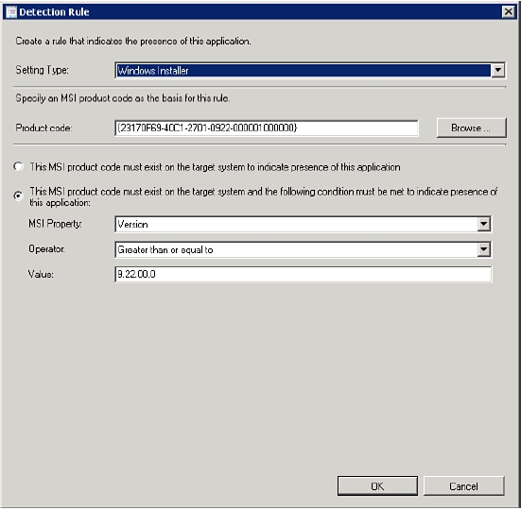Expand the Operator dropdown arrow
The image size is (521, 510).
pyautogui.click(x=484, y=249)
